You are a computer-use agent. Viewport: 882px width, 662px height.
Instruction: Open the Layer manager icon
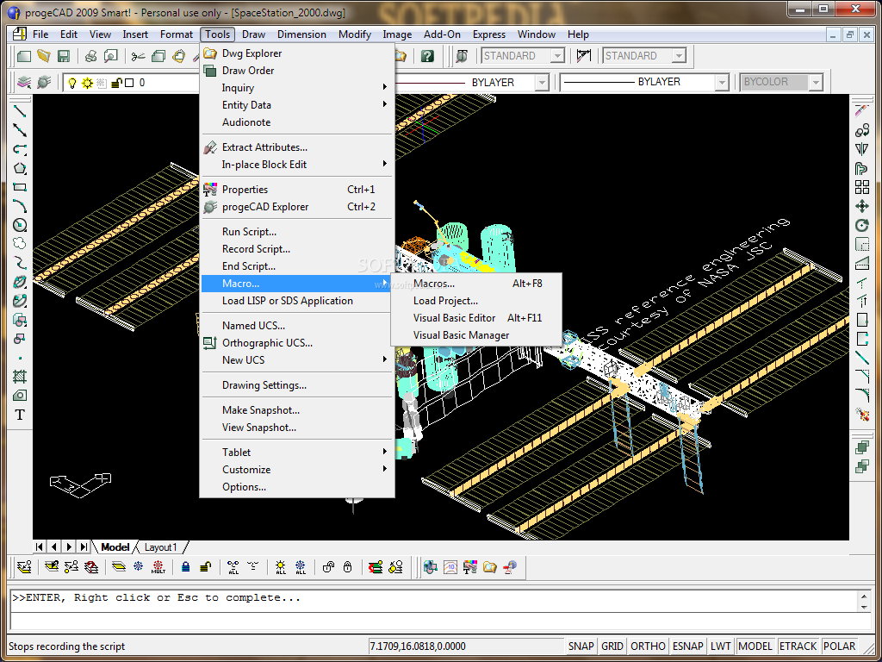click(x=24, y=83)
